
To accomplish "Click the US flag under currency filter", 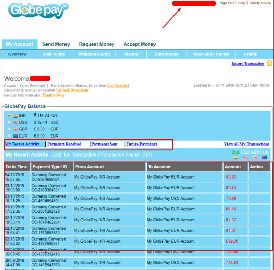I will [245, 158].
